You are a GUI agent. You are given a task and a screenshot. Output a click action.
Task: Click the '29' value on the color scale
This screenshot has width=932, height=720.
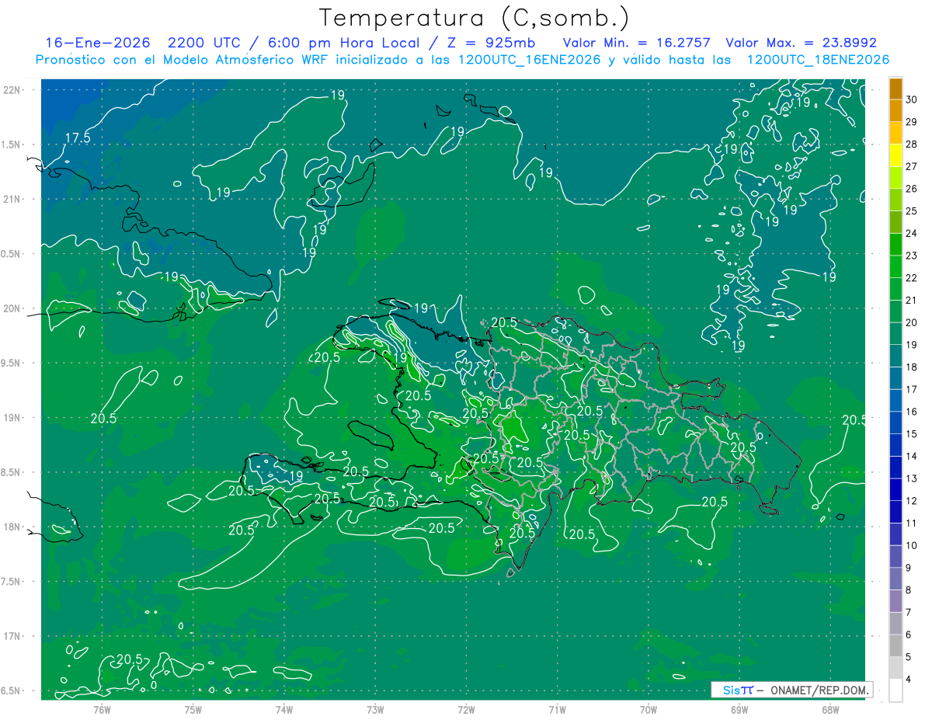point(913,122)
